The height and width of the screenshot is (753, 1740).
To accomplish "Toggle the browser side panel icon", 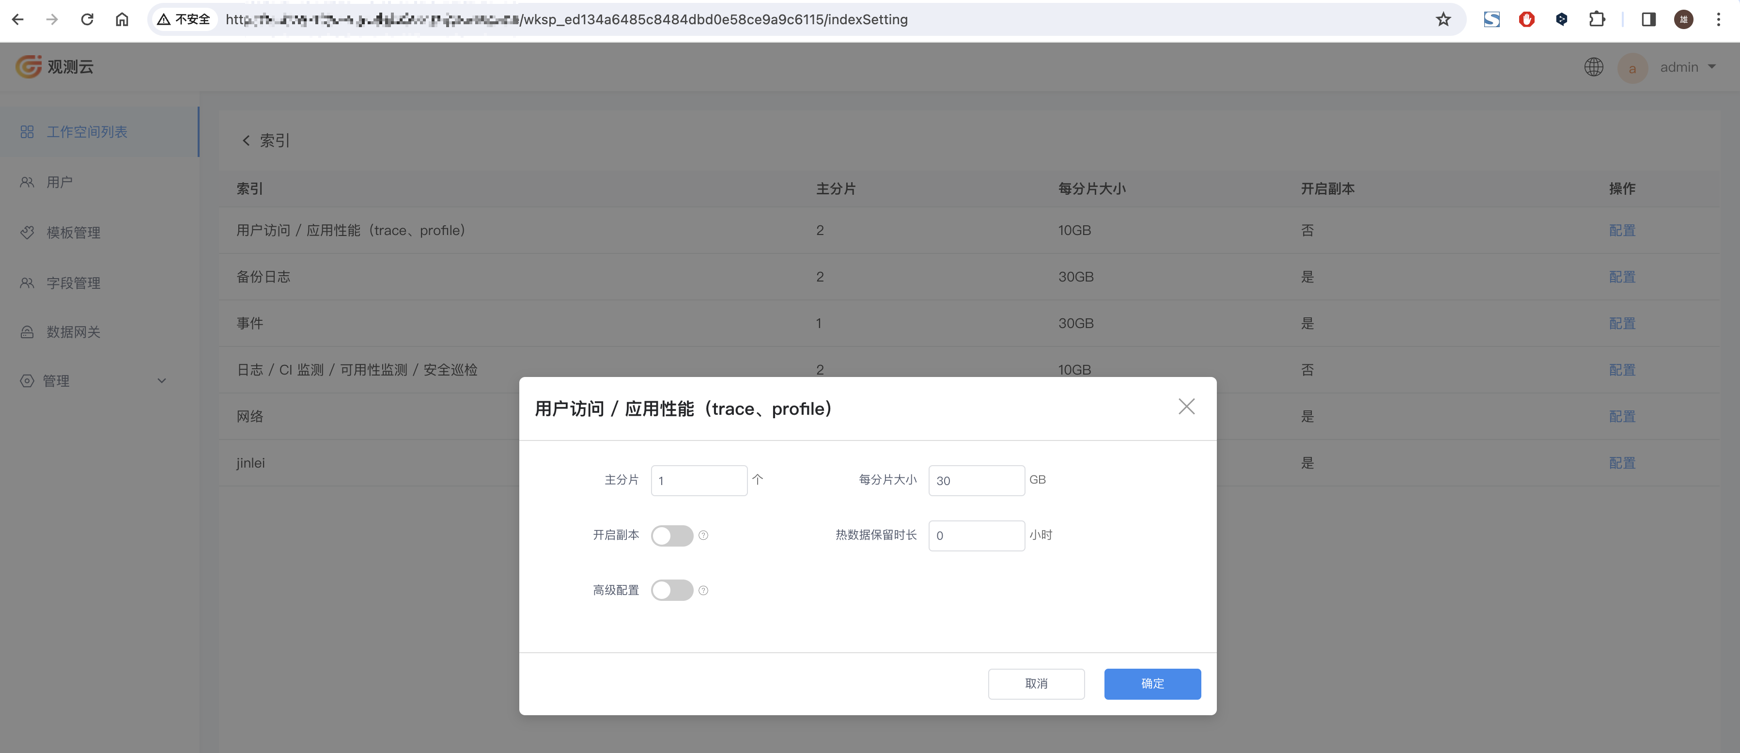I will coord(1649,19).
